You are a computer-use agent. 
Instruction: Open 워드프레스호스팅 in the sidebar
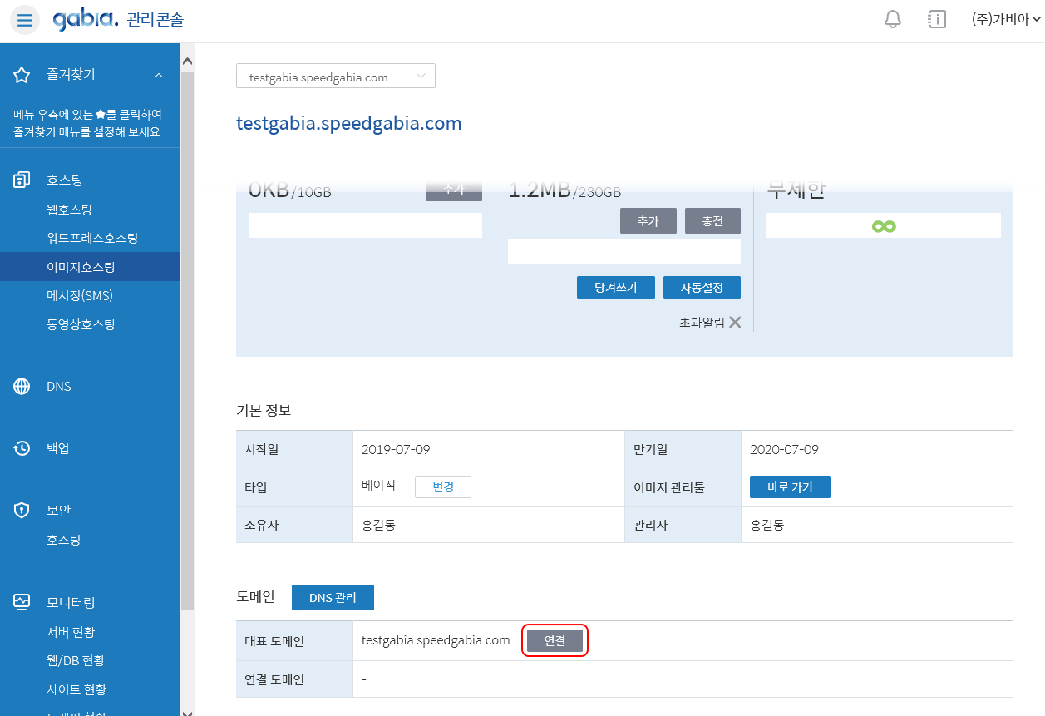tap(92, 238)
